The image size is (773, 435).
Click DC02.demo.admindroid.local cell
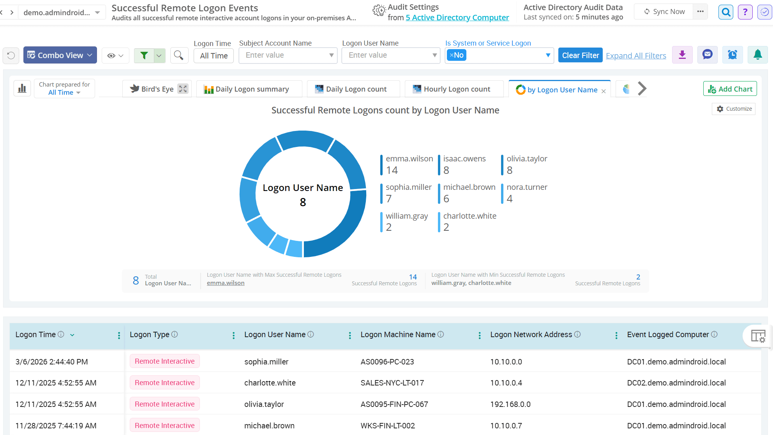pos(676,383)
